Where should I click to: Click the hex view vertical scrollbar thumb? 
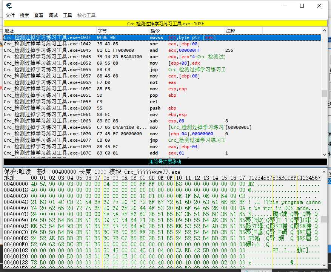[325, 219]
